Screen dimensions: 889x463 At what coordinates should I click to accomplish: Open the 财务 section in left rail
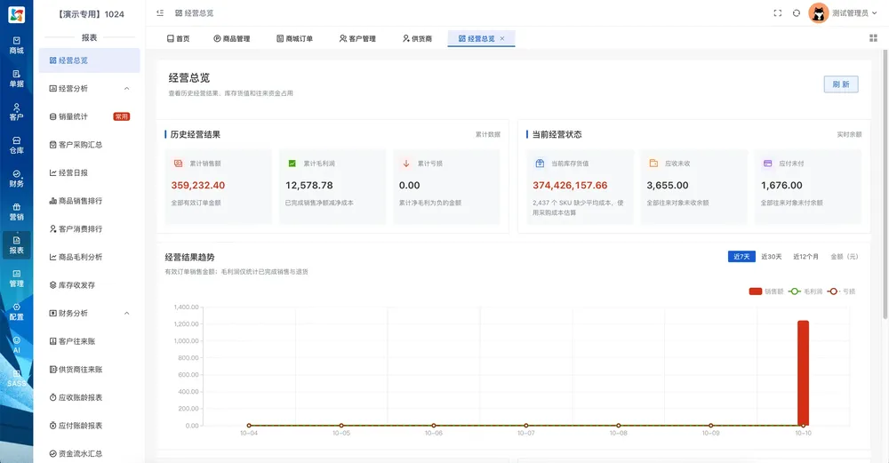pyautogui.click(x=16, y=179)
